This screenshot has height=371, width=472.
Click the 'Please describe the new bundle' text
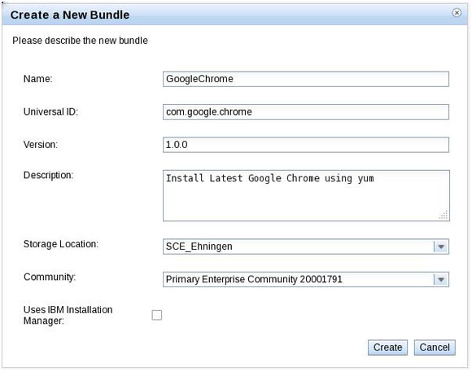coord(80,41)
